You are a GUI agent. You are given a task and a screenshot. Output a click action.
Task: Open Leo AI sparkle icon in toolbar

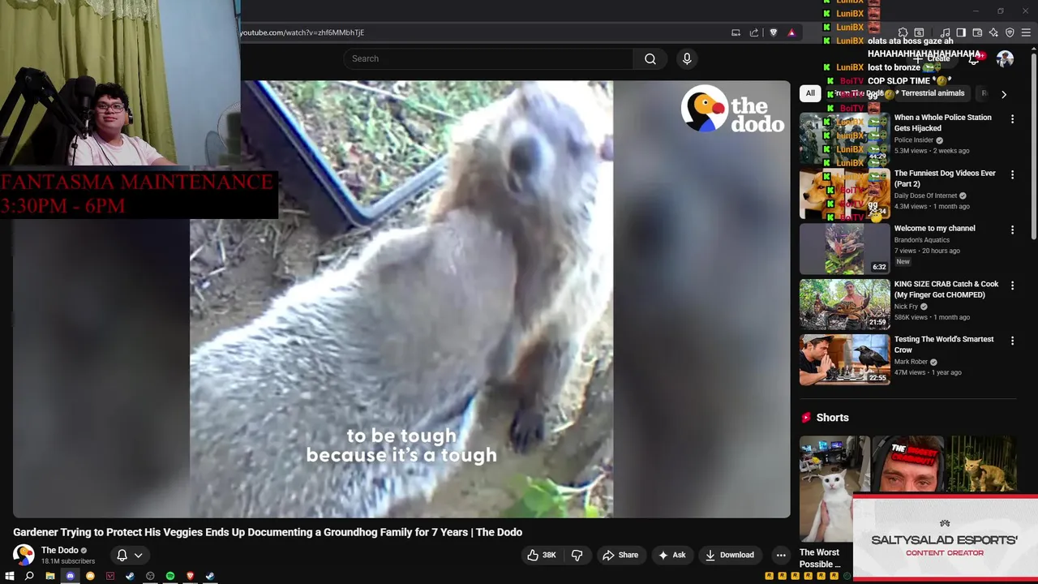[x=993, y=32]
